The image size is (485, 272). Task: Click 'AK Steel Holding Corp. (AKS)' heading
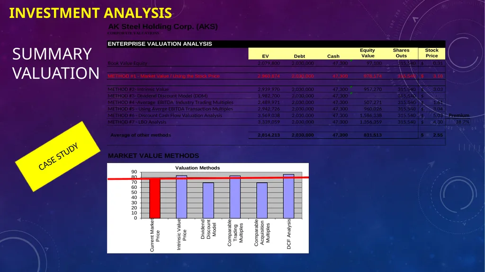(163, 26)
